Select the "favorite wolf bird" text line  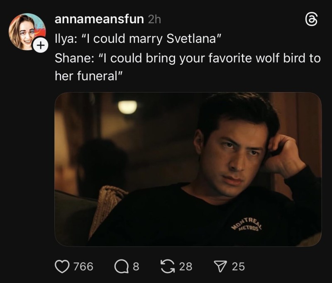[x=188, y=58]
